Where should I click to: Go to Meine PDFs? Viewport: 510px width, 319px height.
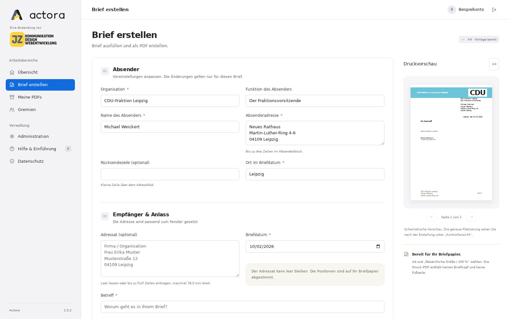click(40, 97)
